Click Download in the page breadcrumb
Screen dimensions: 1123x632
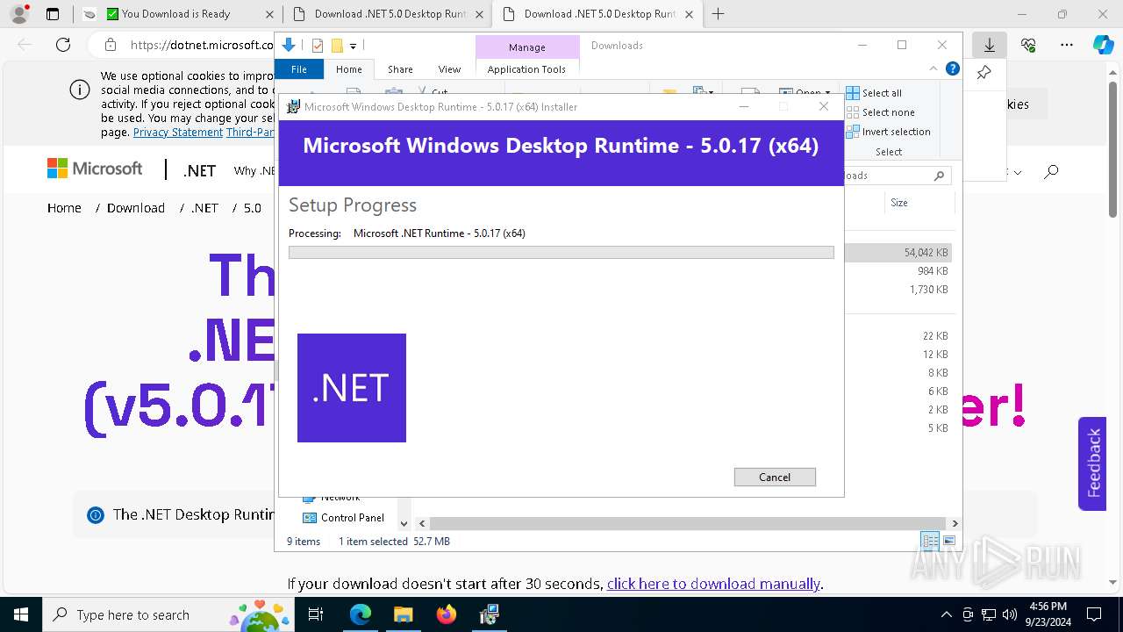click(x=136, y=208)
